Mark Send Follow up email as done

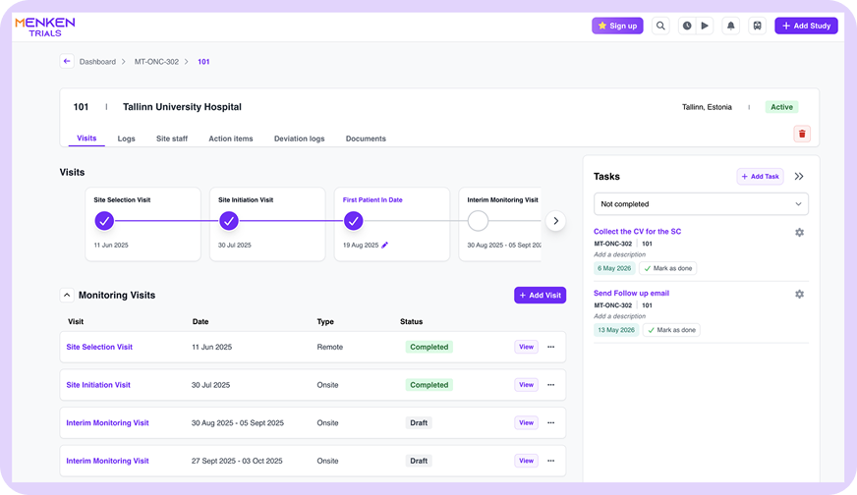(671, 330)
